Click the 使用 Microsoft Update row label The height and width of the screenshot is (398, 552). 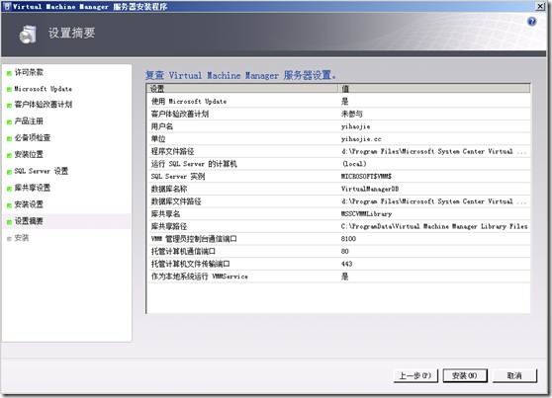(x=189, y=102)
